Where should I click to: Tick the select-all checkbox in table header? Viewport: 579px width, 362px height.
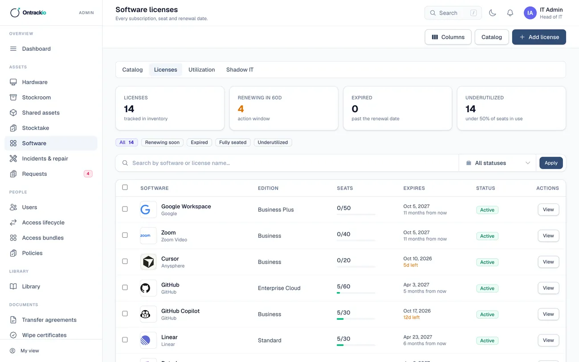[125, 187]
